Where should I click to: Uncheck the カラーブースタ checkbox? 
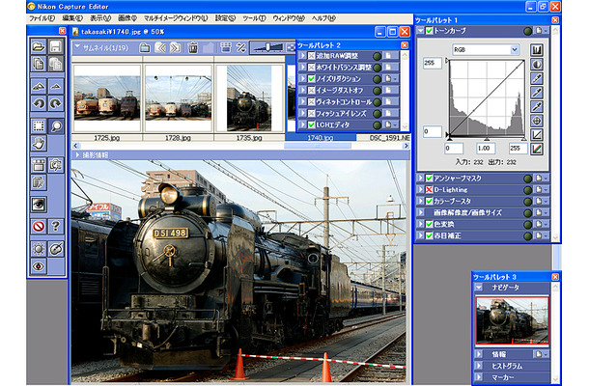(x=429, y=202)
